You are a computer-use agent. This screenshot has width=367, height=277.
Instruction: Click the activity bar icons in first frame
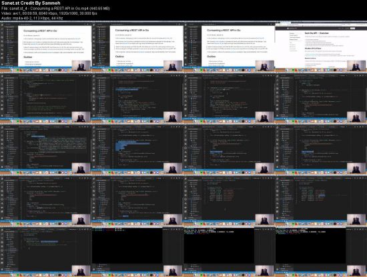(x=2, y=45)
